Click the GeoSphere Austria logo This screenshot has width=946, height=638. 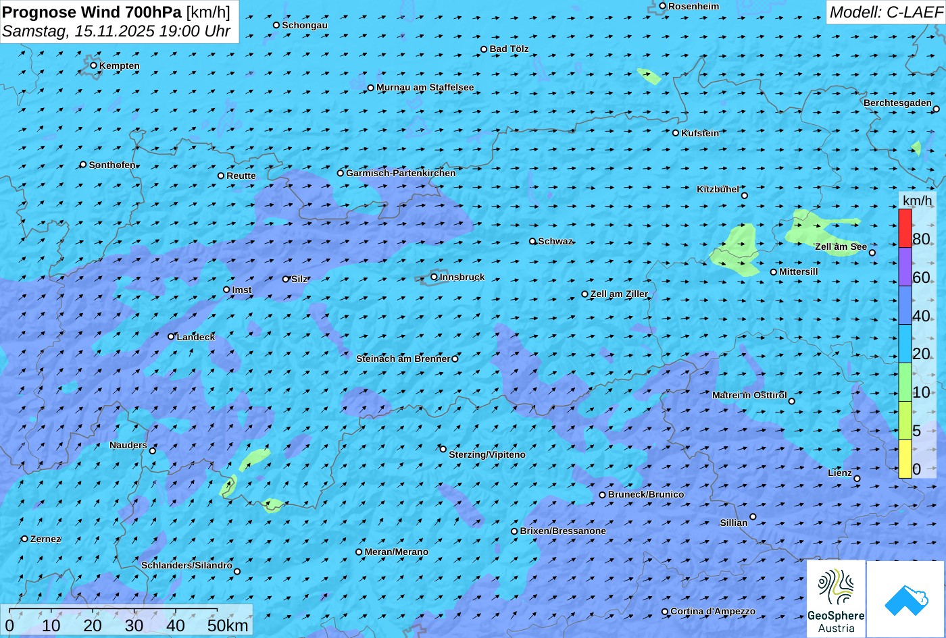click(836, 600)
